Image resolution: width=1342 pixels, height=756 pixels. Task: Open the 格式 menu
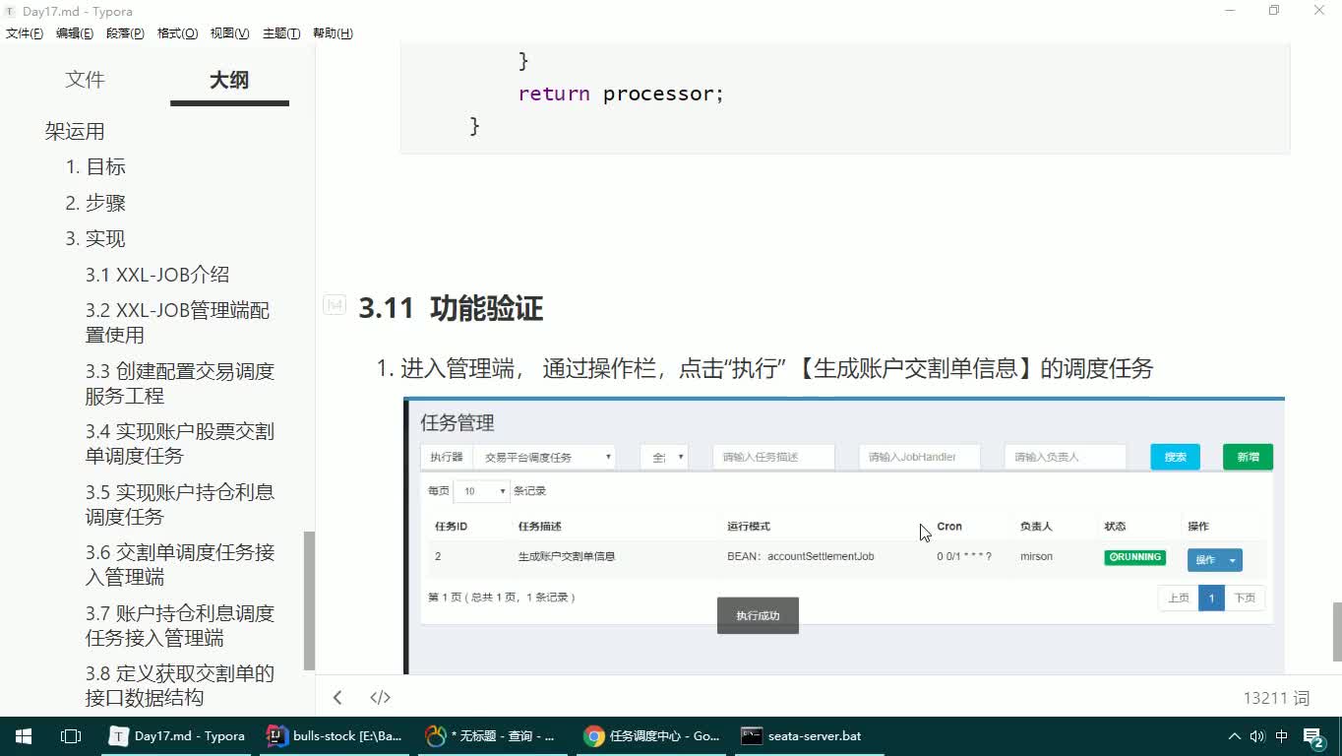(x=177, y=33)
